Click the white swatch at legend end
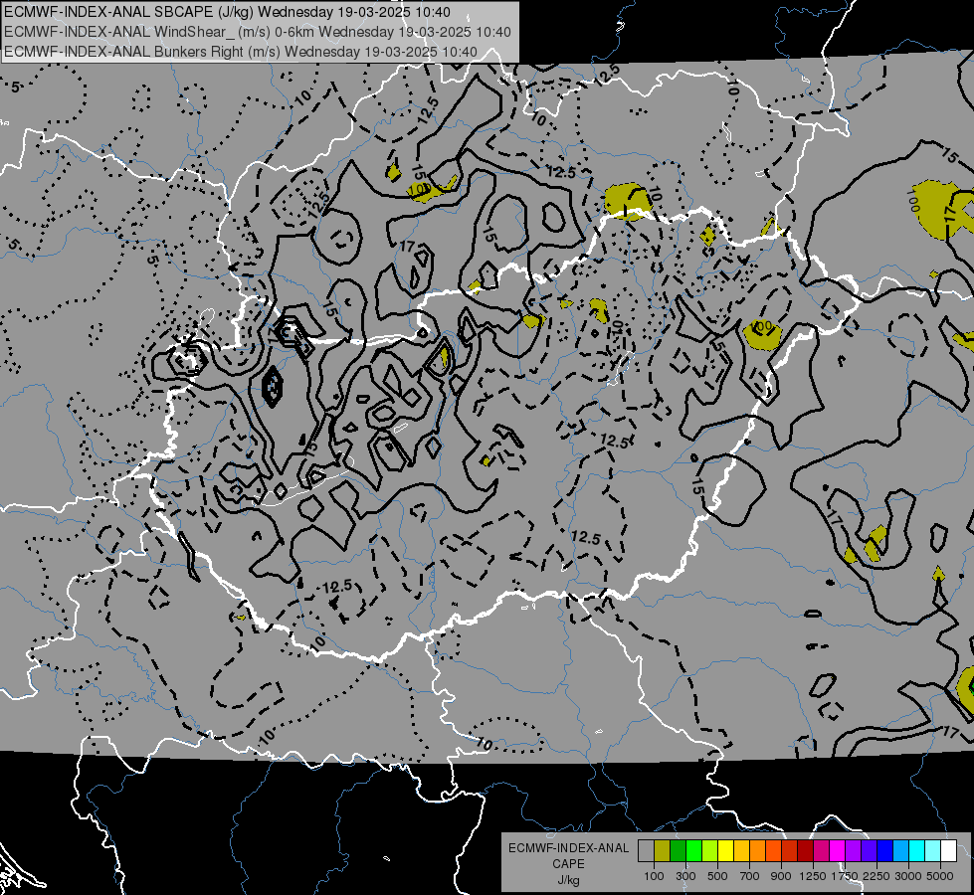The image size is (974, 895). [948, 851]
